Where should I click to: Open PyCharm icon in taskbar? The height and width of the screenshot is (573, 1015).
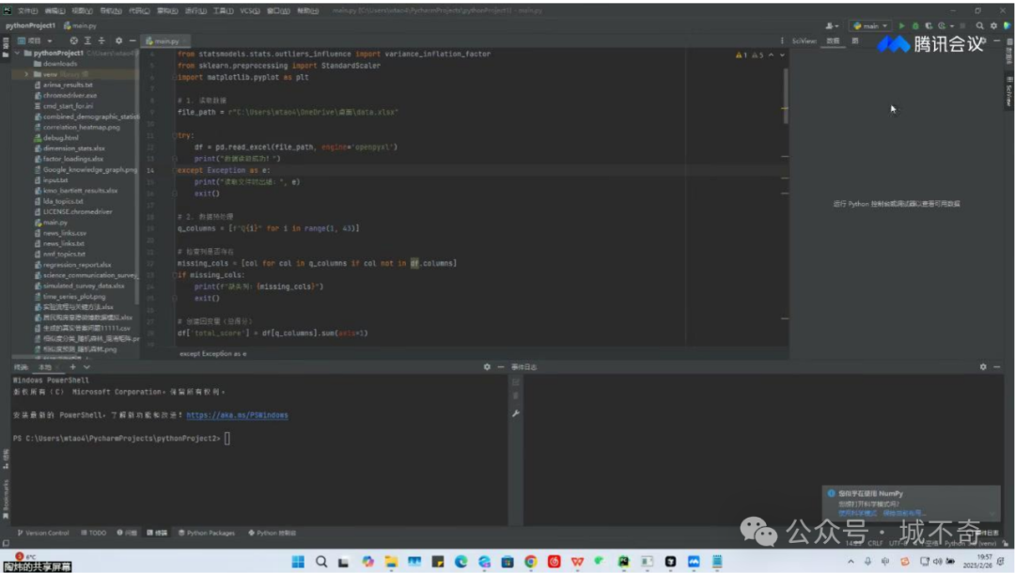[x=623, y=562]
